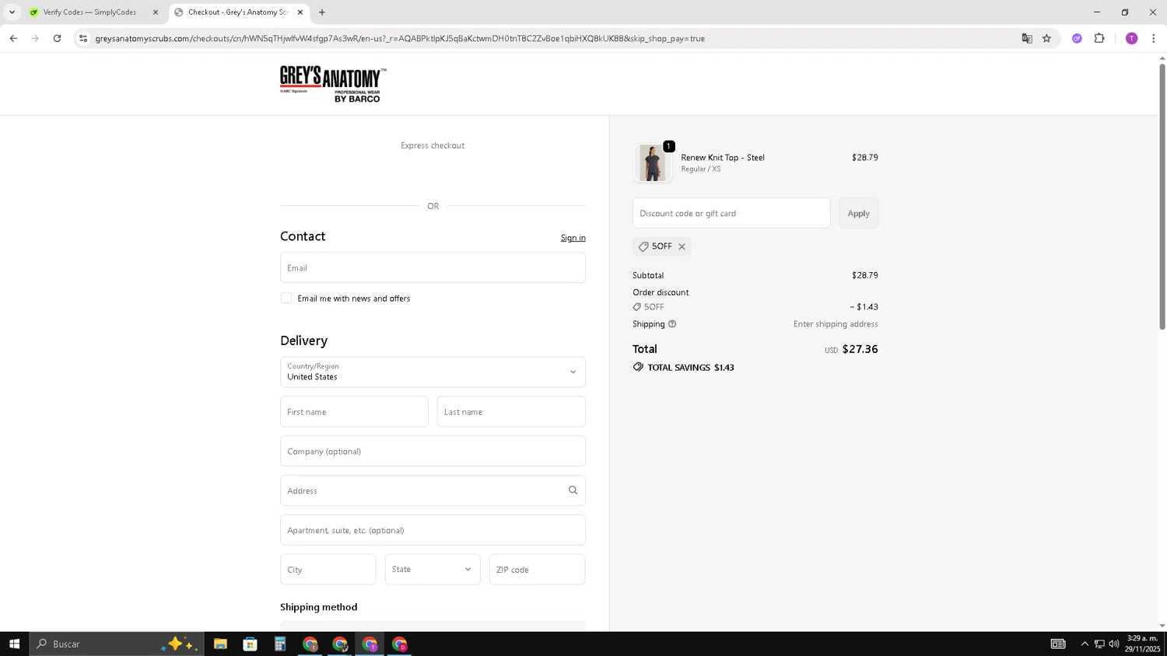Viewport: 1167px width, 656px height.
Task: Open the tab search dropdown arrow
Action: pos(12,12)
